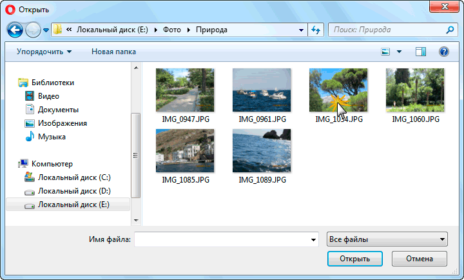Click the change view icon

point(385,52)
